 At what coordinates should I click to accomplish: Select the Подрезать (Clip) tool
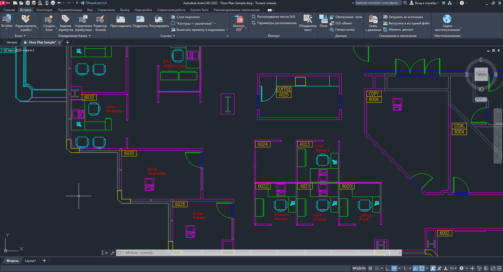pyautogui.click(x=140, y=19)
